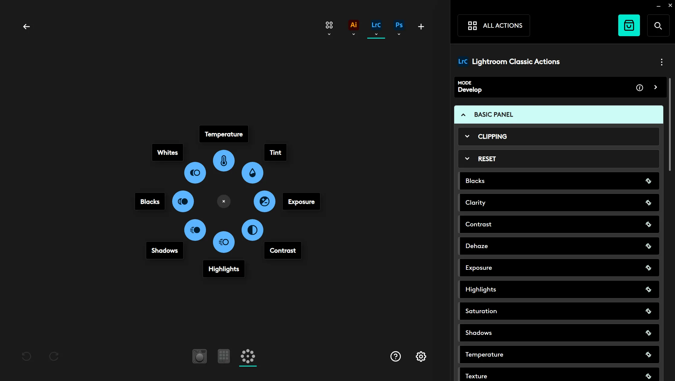Select the Highlights icon in the ring
This screenshot has height=381, width=675.
tap(223, 242)
